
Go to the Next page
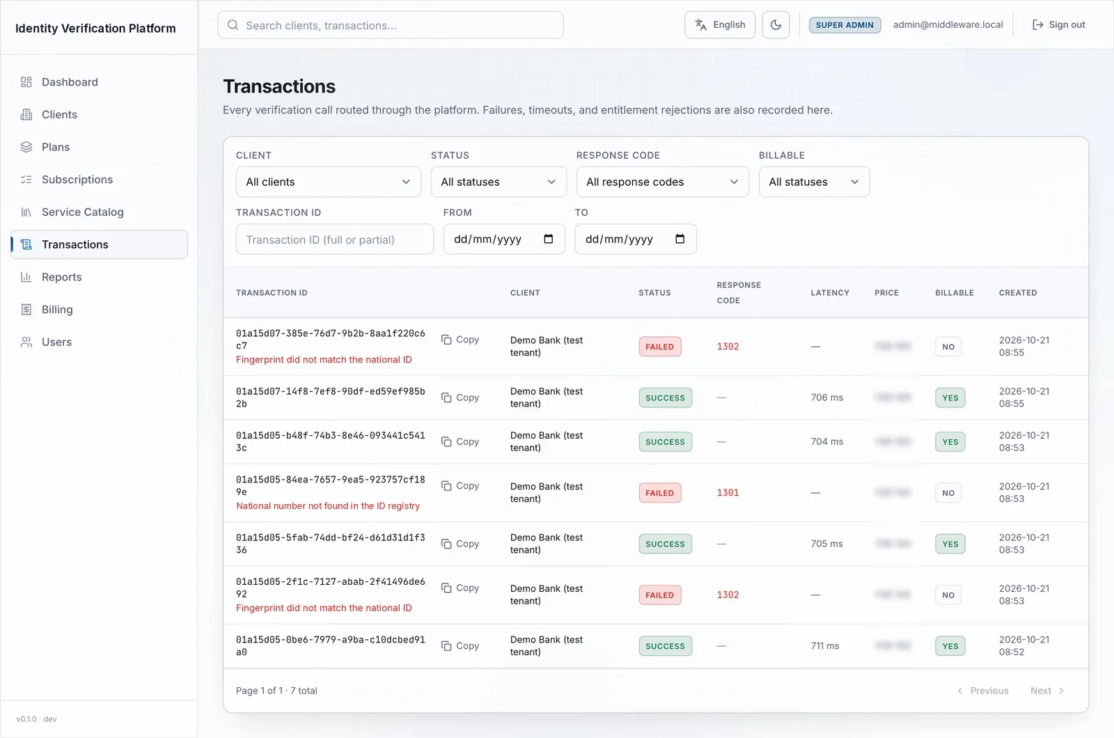click(x=1047, y=691)
